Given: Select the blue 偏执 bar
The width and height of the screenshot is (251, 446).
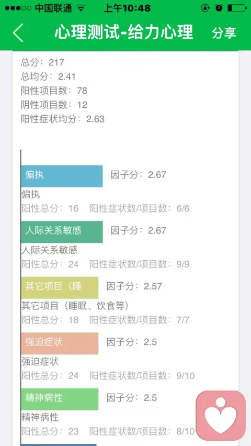Looking at the screenshot, I should pyautogui.click(x=62, y=176).
